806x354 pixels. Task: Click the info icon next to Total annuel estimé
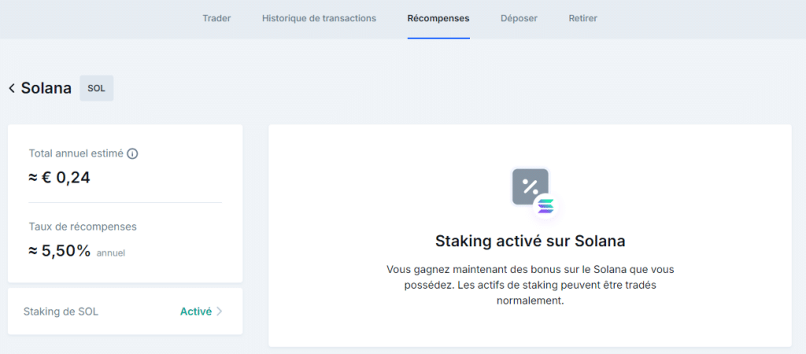pyautogui.click(x=132, y=153)
